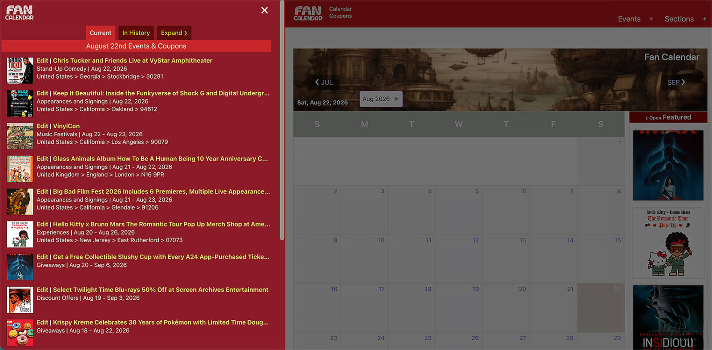712x350 pixels.
Task: Switch to the In History tab
Action: 136,33
